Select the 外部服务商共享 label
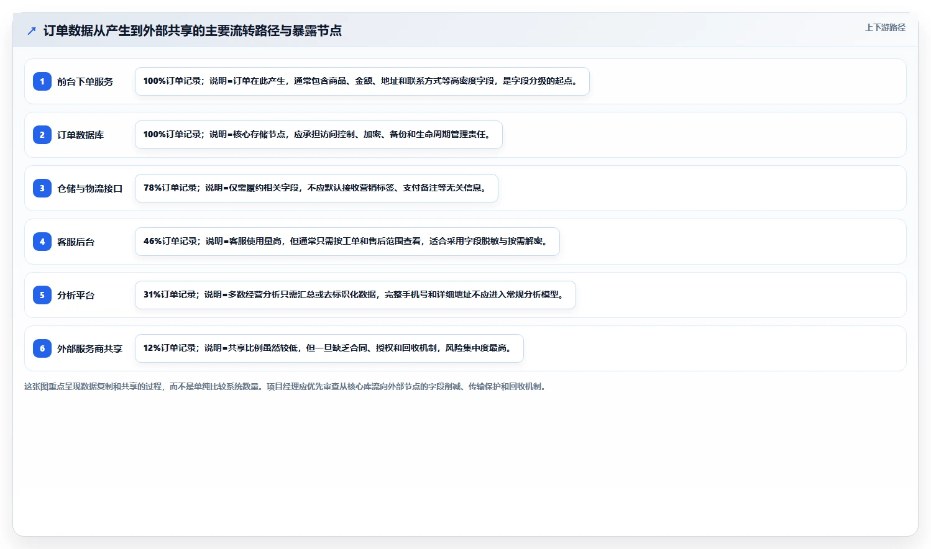This screenshot has height=549, width=931. coord(89,348)
